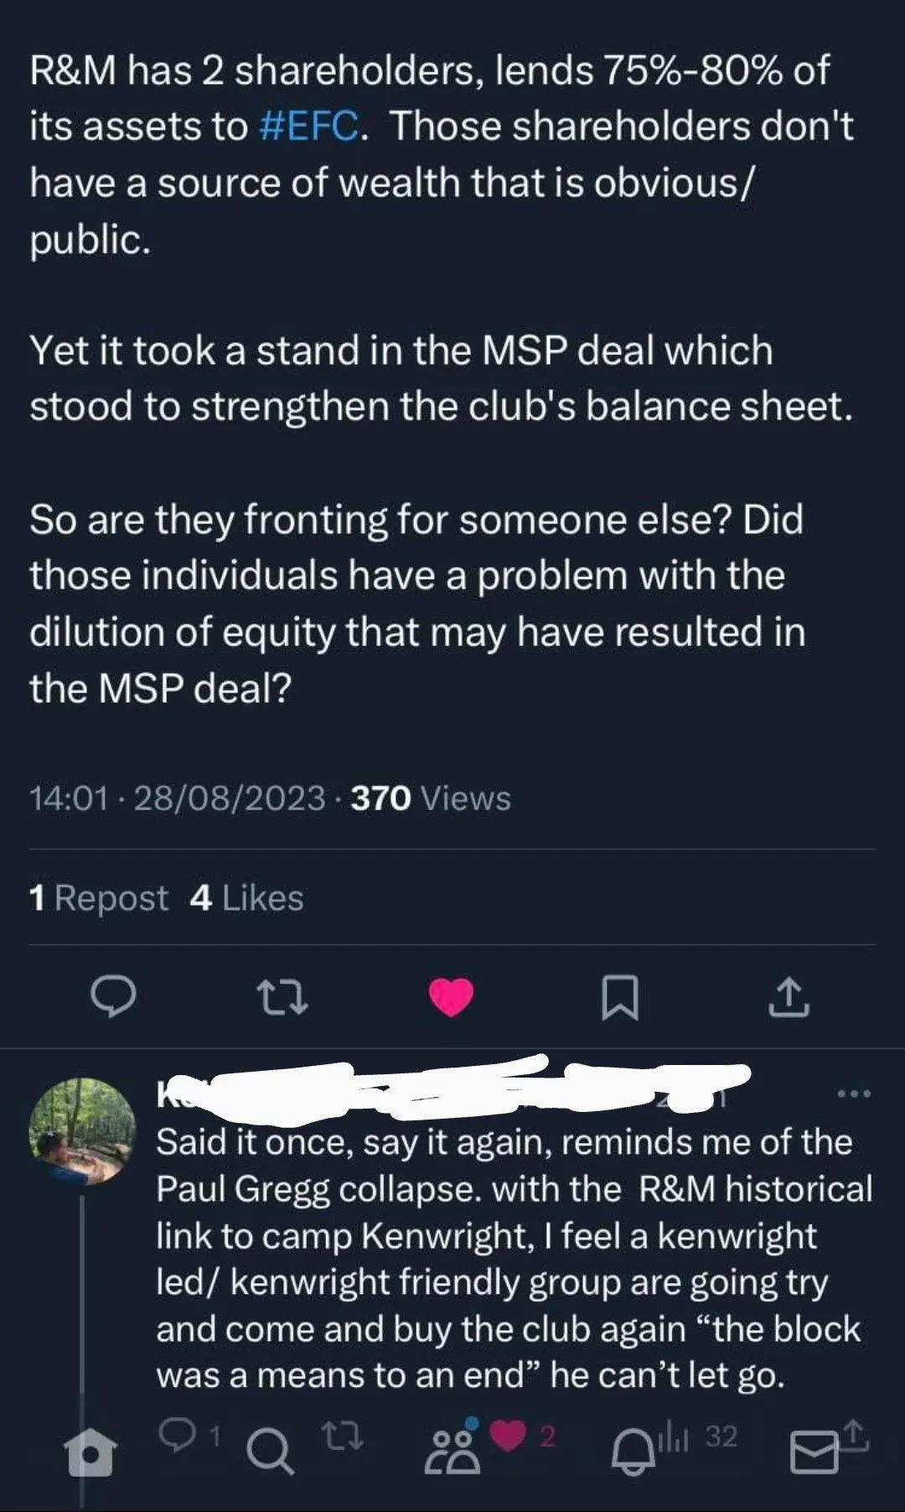Open the #EFC hashtag link

(x=309, y=127)
